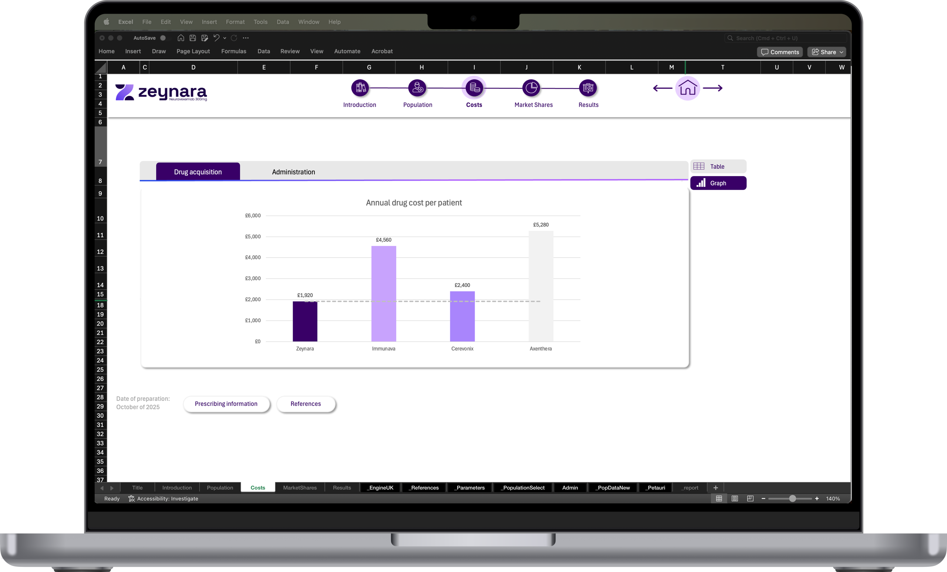This screenshot has height=572, width=947.
Task: Switch to Graph view
Action: (718, 184)
